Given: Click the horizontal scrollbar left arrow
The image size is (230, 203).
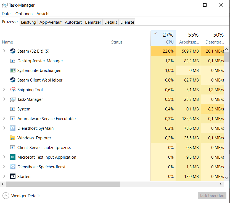Looking at the screenshot, I should pos(3,184).
